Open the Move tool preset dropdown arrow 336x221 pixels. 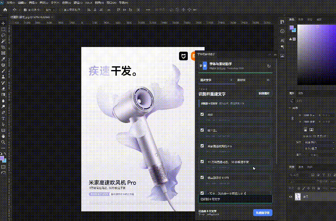[20, 10]
